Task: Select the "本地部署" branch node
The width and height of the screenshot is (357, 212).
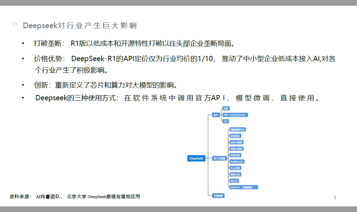Action: [218, 196]
